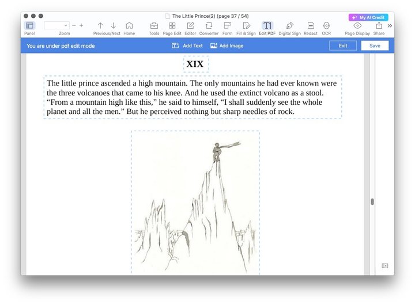Click the Share icon
This screenshot has width=415, height=305.
(379, 26)
